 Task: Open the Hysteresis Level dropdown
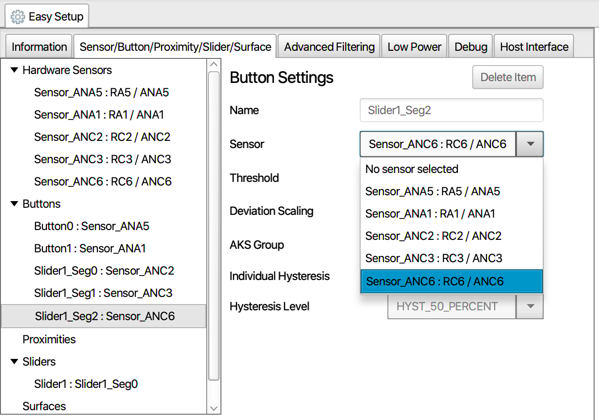click(530, 306)
